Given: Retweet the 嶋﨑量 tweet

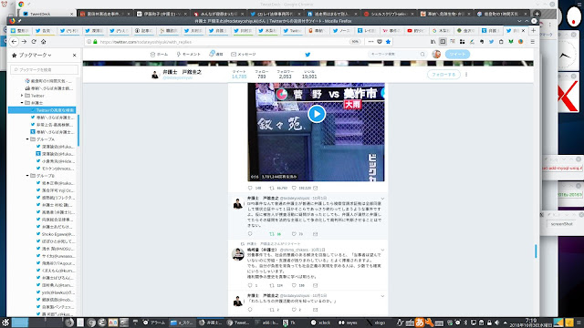Looking at the screenshot, I should point(276,285).
